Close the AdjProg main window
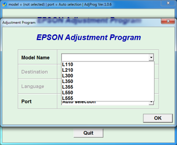This screenshot has width=177, height=145. coord(168,3)
